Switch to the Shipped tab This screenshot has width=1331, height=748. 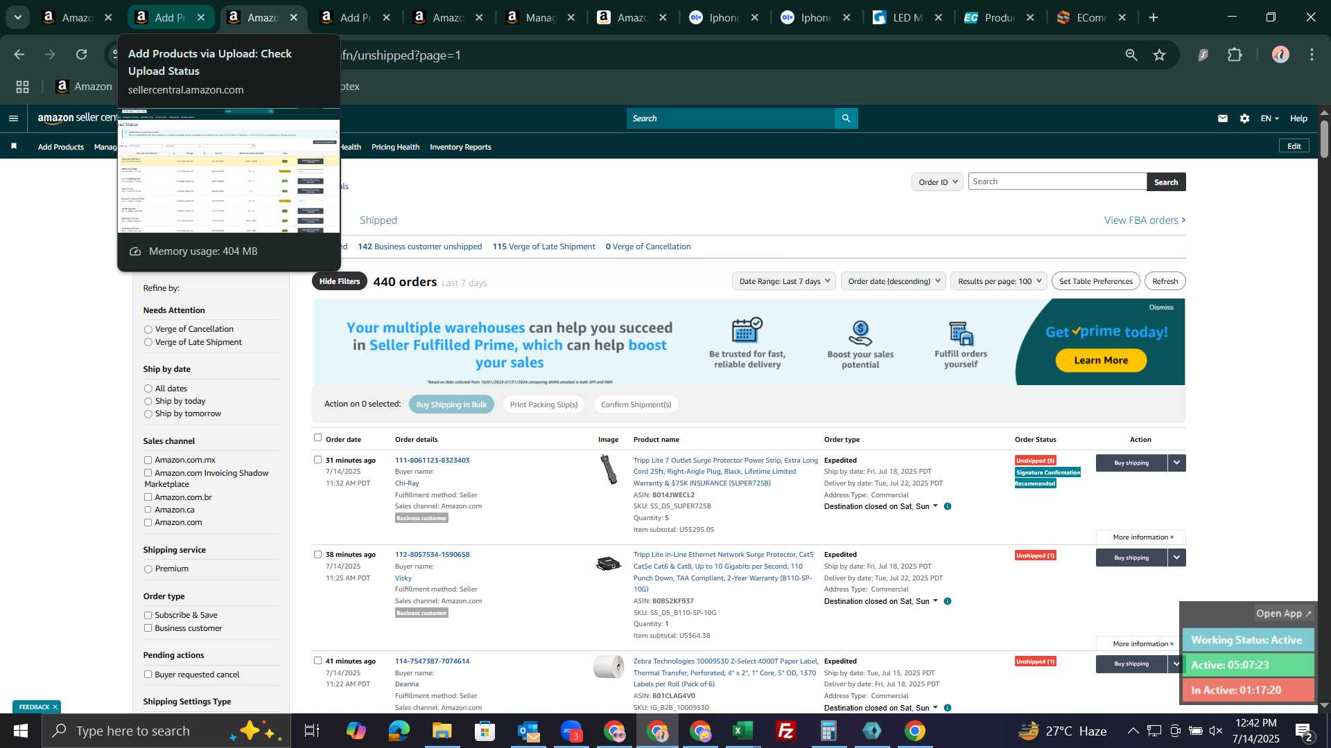tap(378, 220)
